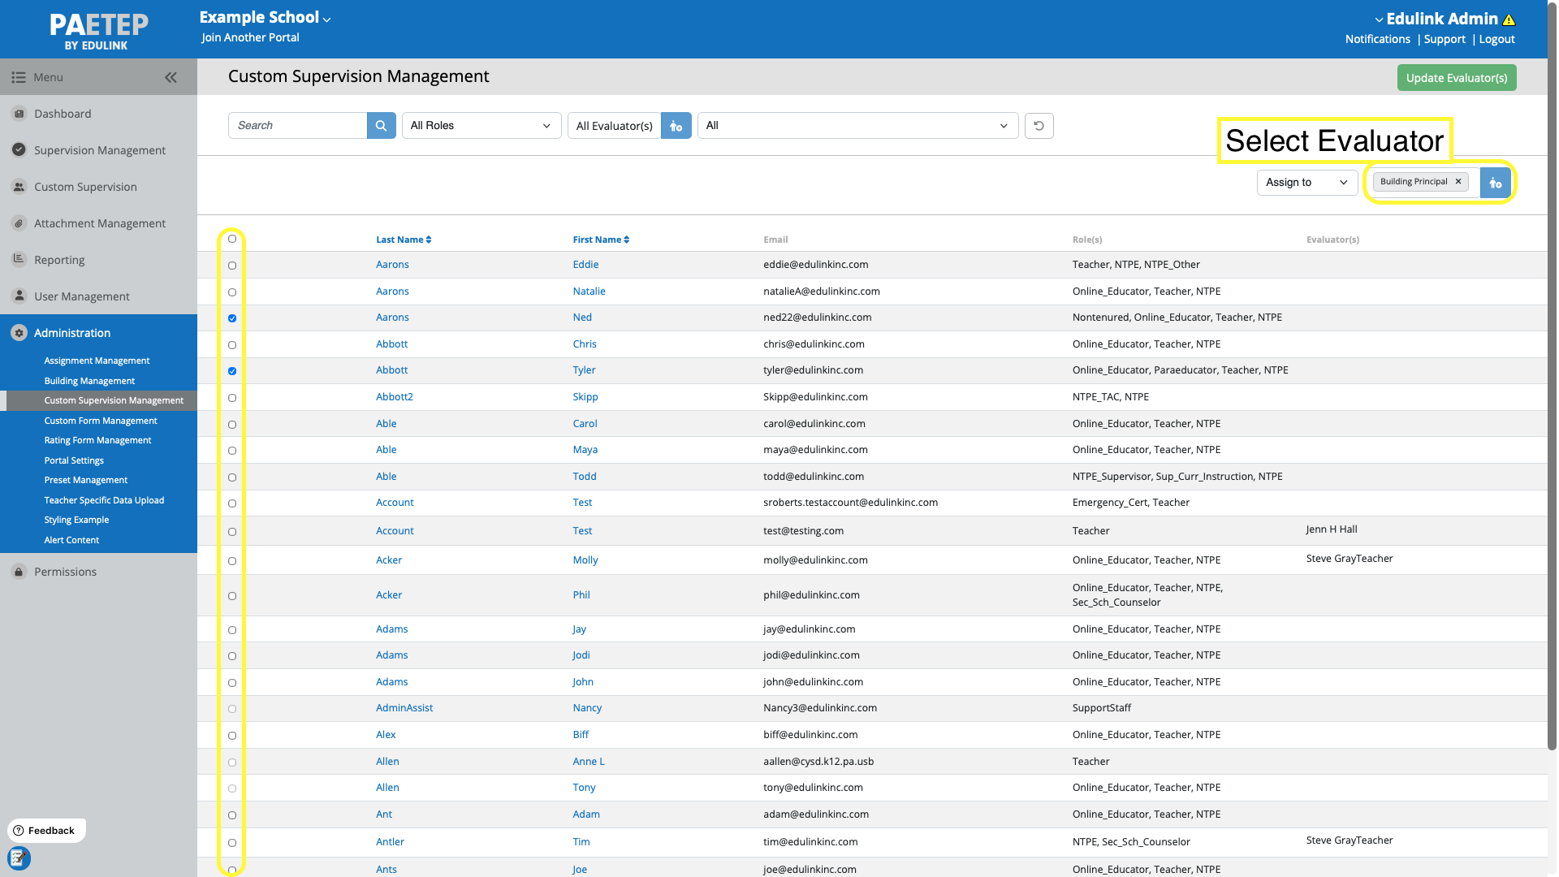The width and height of the screenshot is (1559, 877).
Task: Click the reset filters refresh icon
Action: [x=1039, y=126]
